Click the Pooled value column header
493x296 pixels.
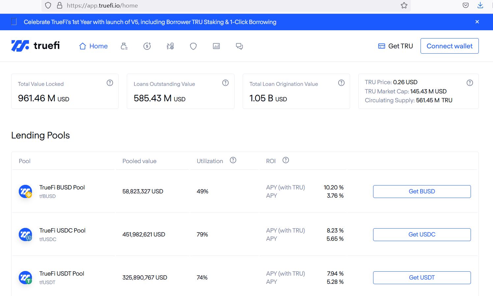[x=139, y=161]
